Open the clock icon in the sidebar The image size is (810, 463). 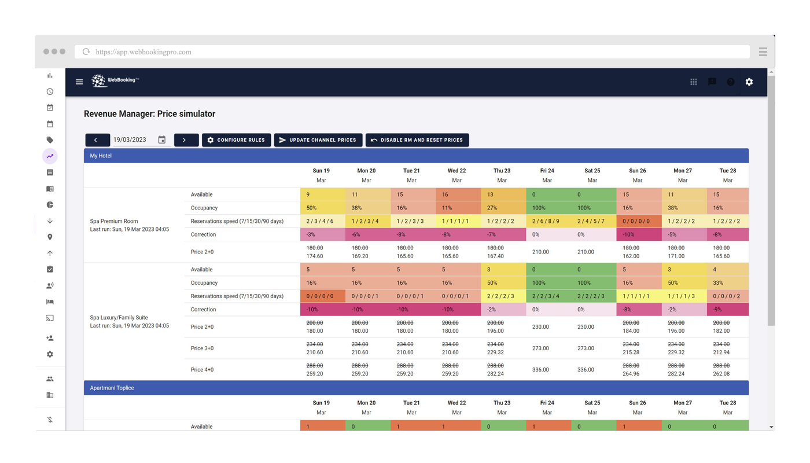click(x=50, y=91)
